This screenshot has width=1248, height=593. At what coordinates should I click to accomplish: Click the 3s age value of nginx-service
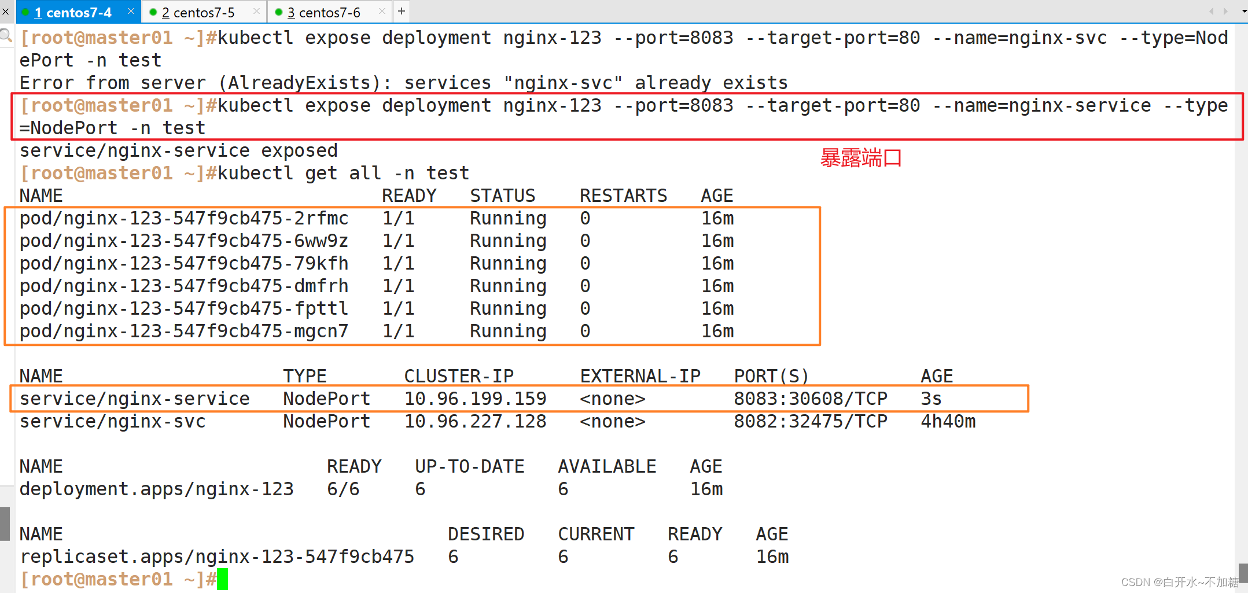coord(932,399)
